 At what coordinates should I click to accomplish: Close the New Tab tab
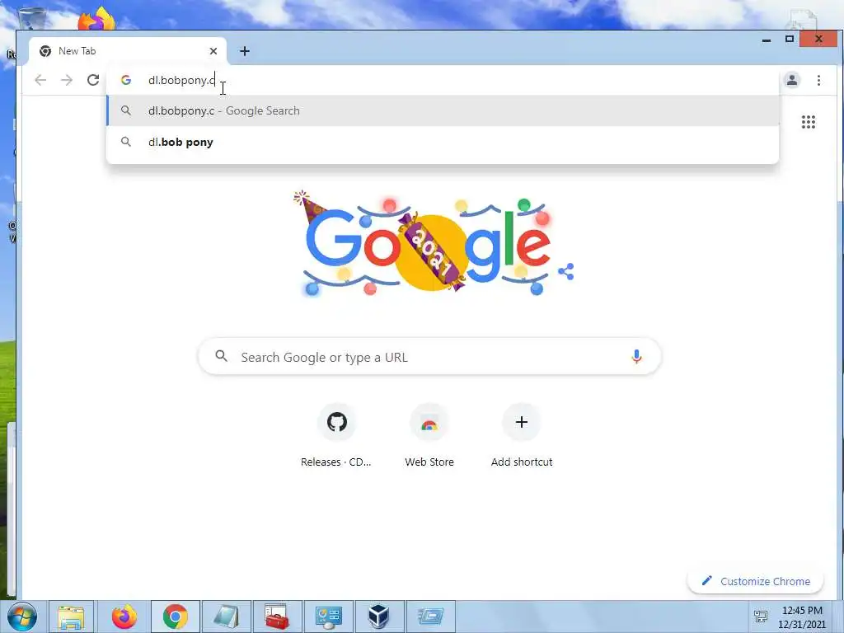coord(213,51)
